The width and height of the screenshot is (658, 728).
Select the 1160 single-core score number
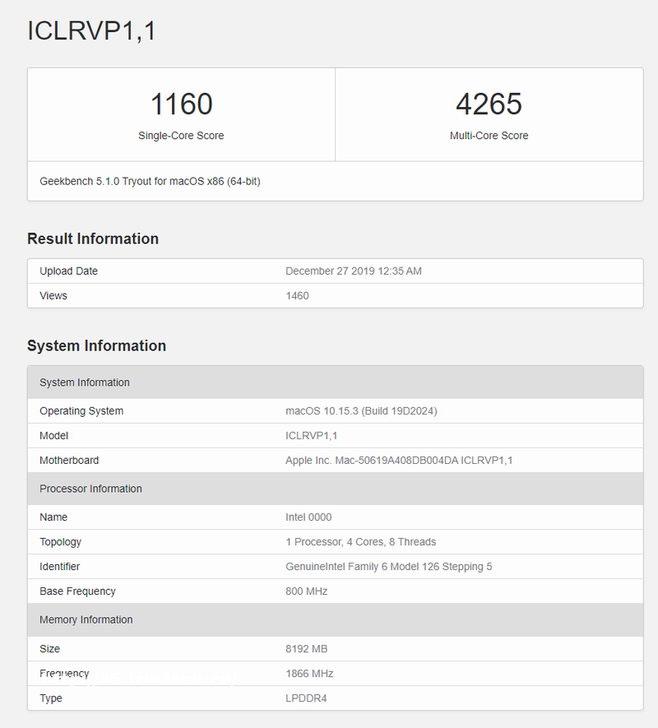(x=181, y=104)
